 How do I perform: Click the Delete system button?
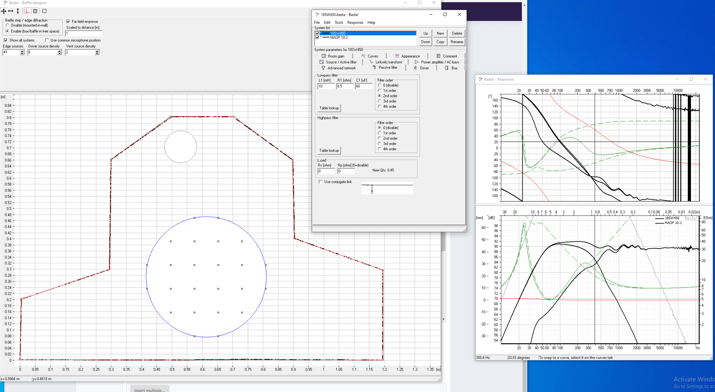(457, 33)
